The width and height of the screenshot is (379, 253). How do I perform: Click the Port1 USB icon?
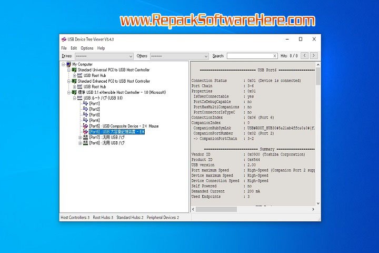coord(85,103)
